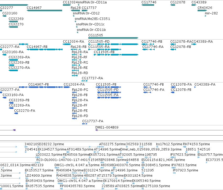
Task: Select transcript CG12078-RB label
Action: (x=181, y=47)
